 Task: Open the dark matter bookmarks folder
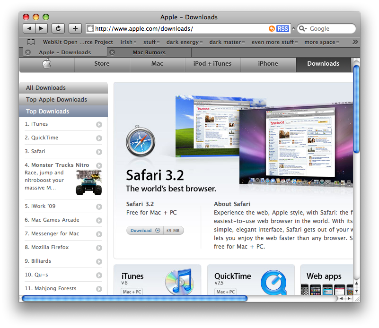pyautogui.click(x=227, y=42)
